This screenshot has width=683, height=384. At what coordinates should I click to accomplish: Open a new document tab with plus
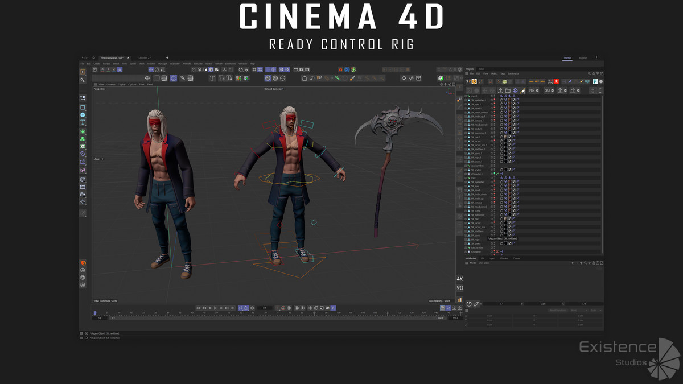pyautogui.click(x=167, y=57)
